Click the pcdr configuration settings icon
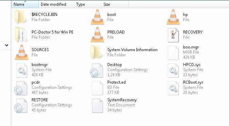Screen dimensions: 229x126 point(21,88)
